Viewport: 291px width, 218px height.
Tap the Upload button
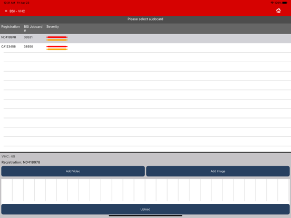tap(145, 209)
